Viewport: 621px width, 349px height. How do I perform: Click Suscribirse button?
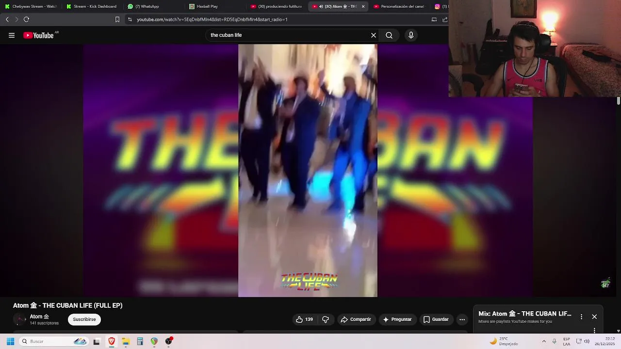click(x=84, y=319)
